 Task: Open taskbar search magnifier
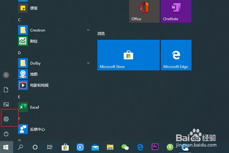click(x=20, y=147)
